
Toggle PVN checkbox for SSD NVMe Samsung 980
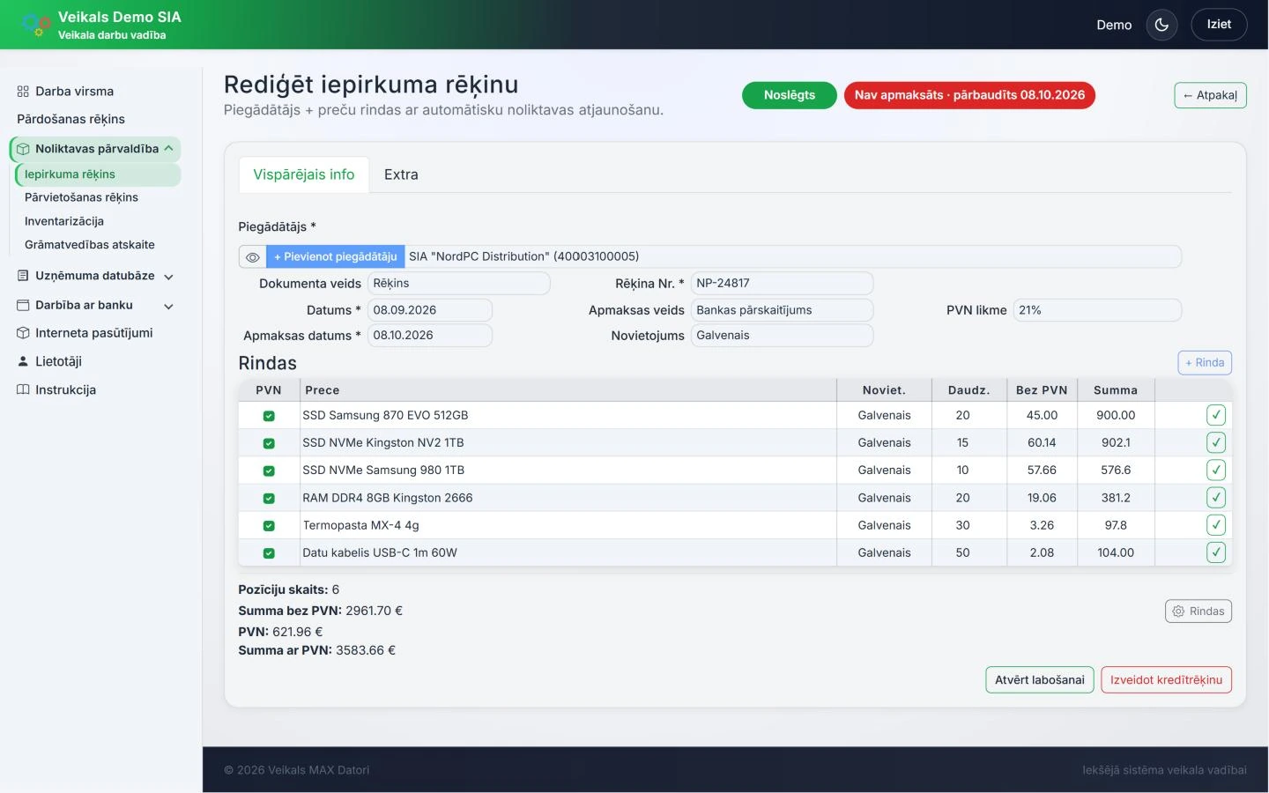coord(269,471)
